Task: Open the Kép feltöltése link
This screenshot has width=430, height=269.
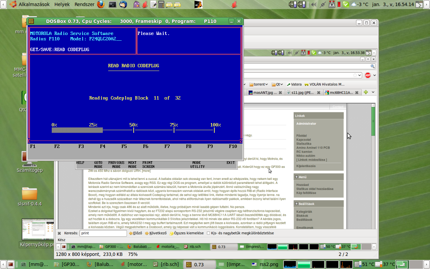Action: (306, 193)
